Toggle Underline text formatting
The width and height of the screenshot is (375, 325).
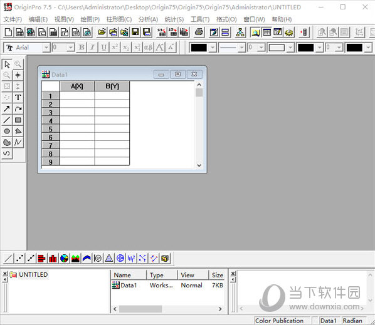(x=103, y=48)
